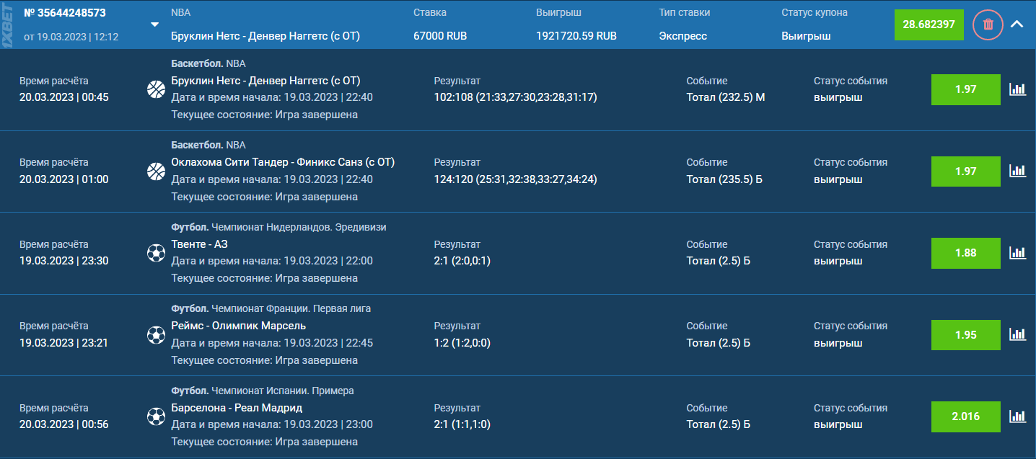Open statistics chart for Brooklyn Nets – Denver Nuggets
The width and height of the screenshot is (1036, 459).
1017,89
